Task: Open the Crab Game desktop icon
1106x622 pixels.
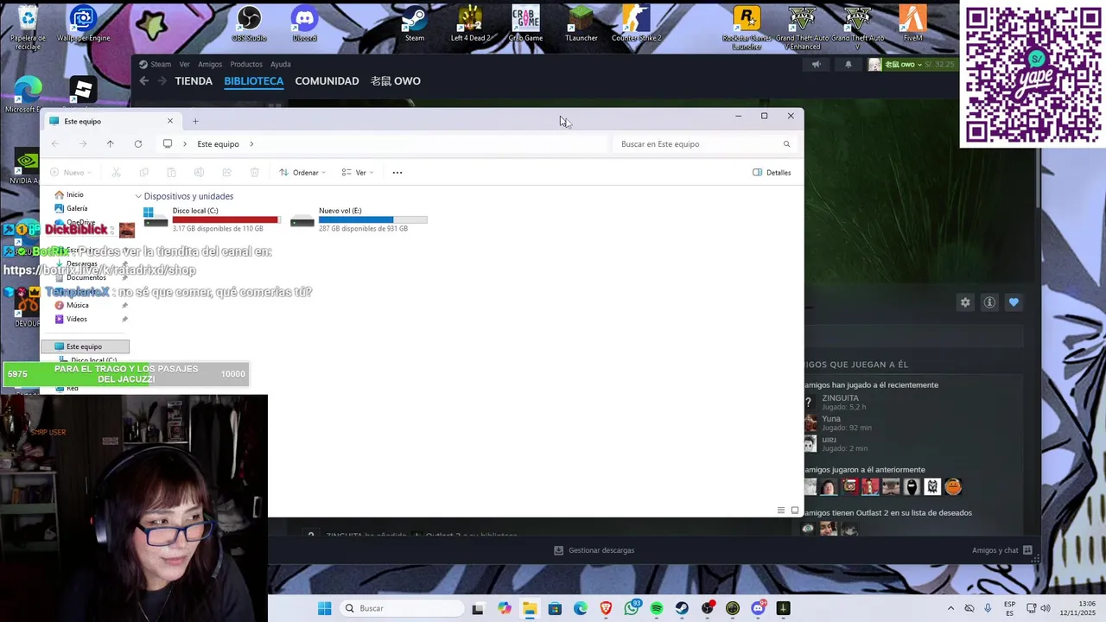Action: pyautogui.click(x=525, y=23)
